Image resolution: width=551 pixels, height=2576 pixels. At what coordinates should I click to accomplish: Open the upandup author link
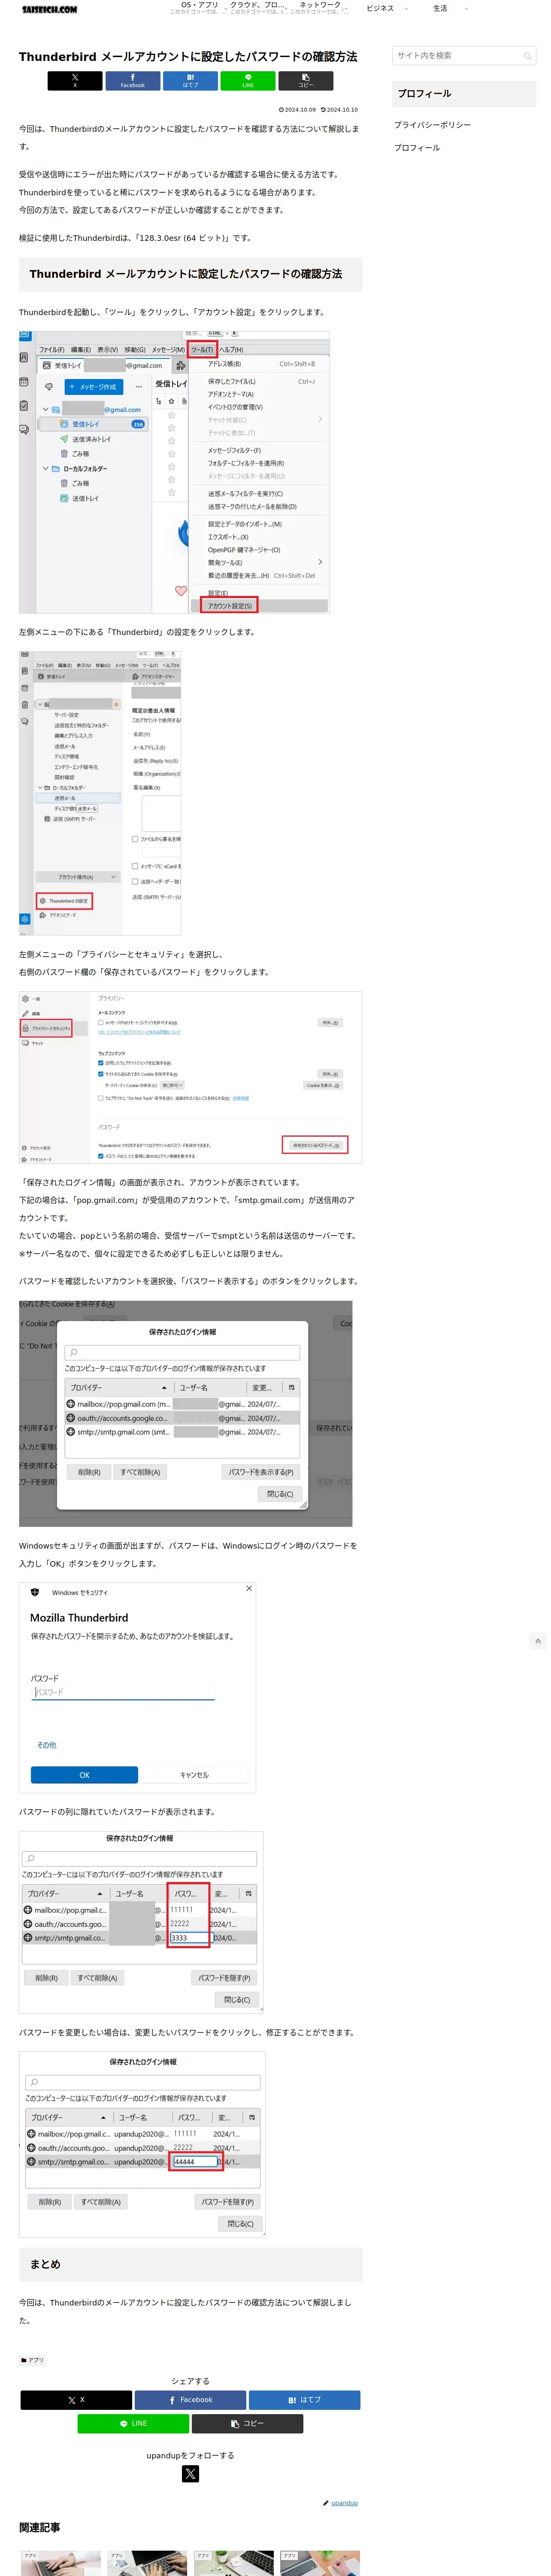344,2503
